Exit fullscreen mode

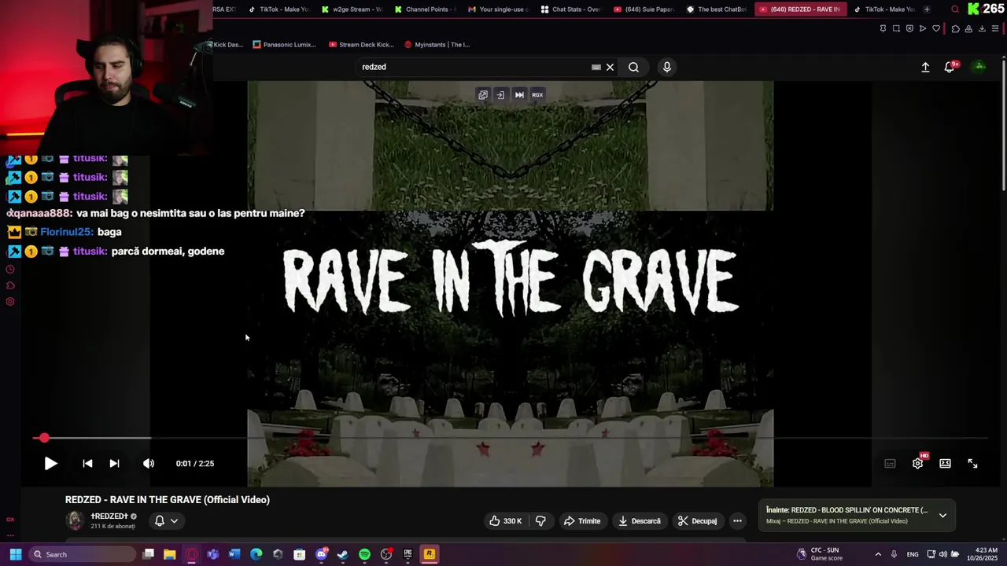coord(972,464)
